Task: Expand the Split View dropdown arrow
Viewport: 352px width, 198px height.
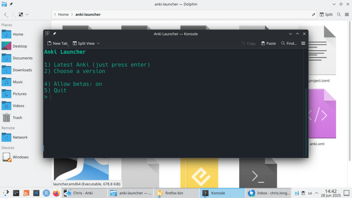Action: coord(98,43)
